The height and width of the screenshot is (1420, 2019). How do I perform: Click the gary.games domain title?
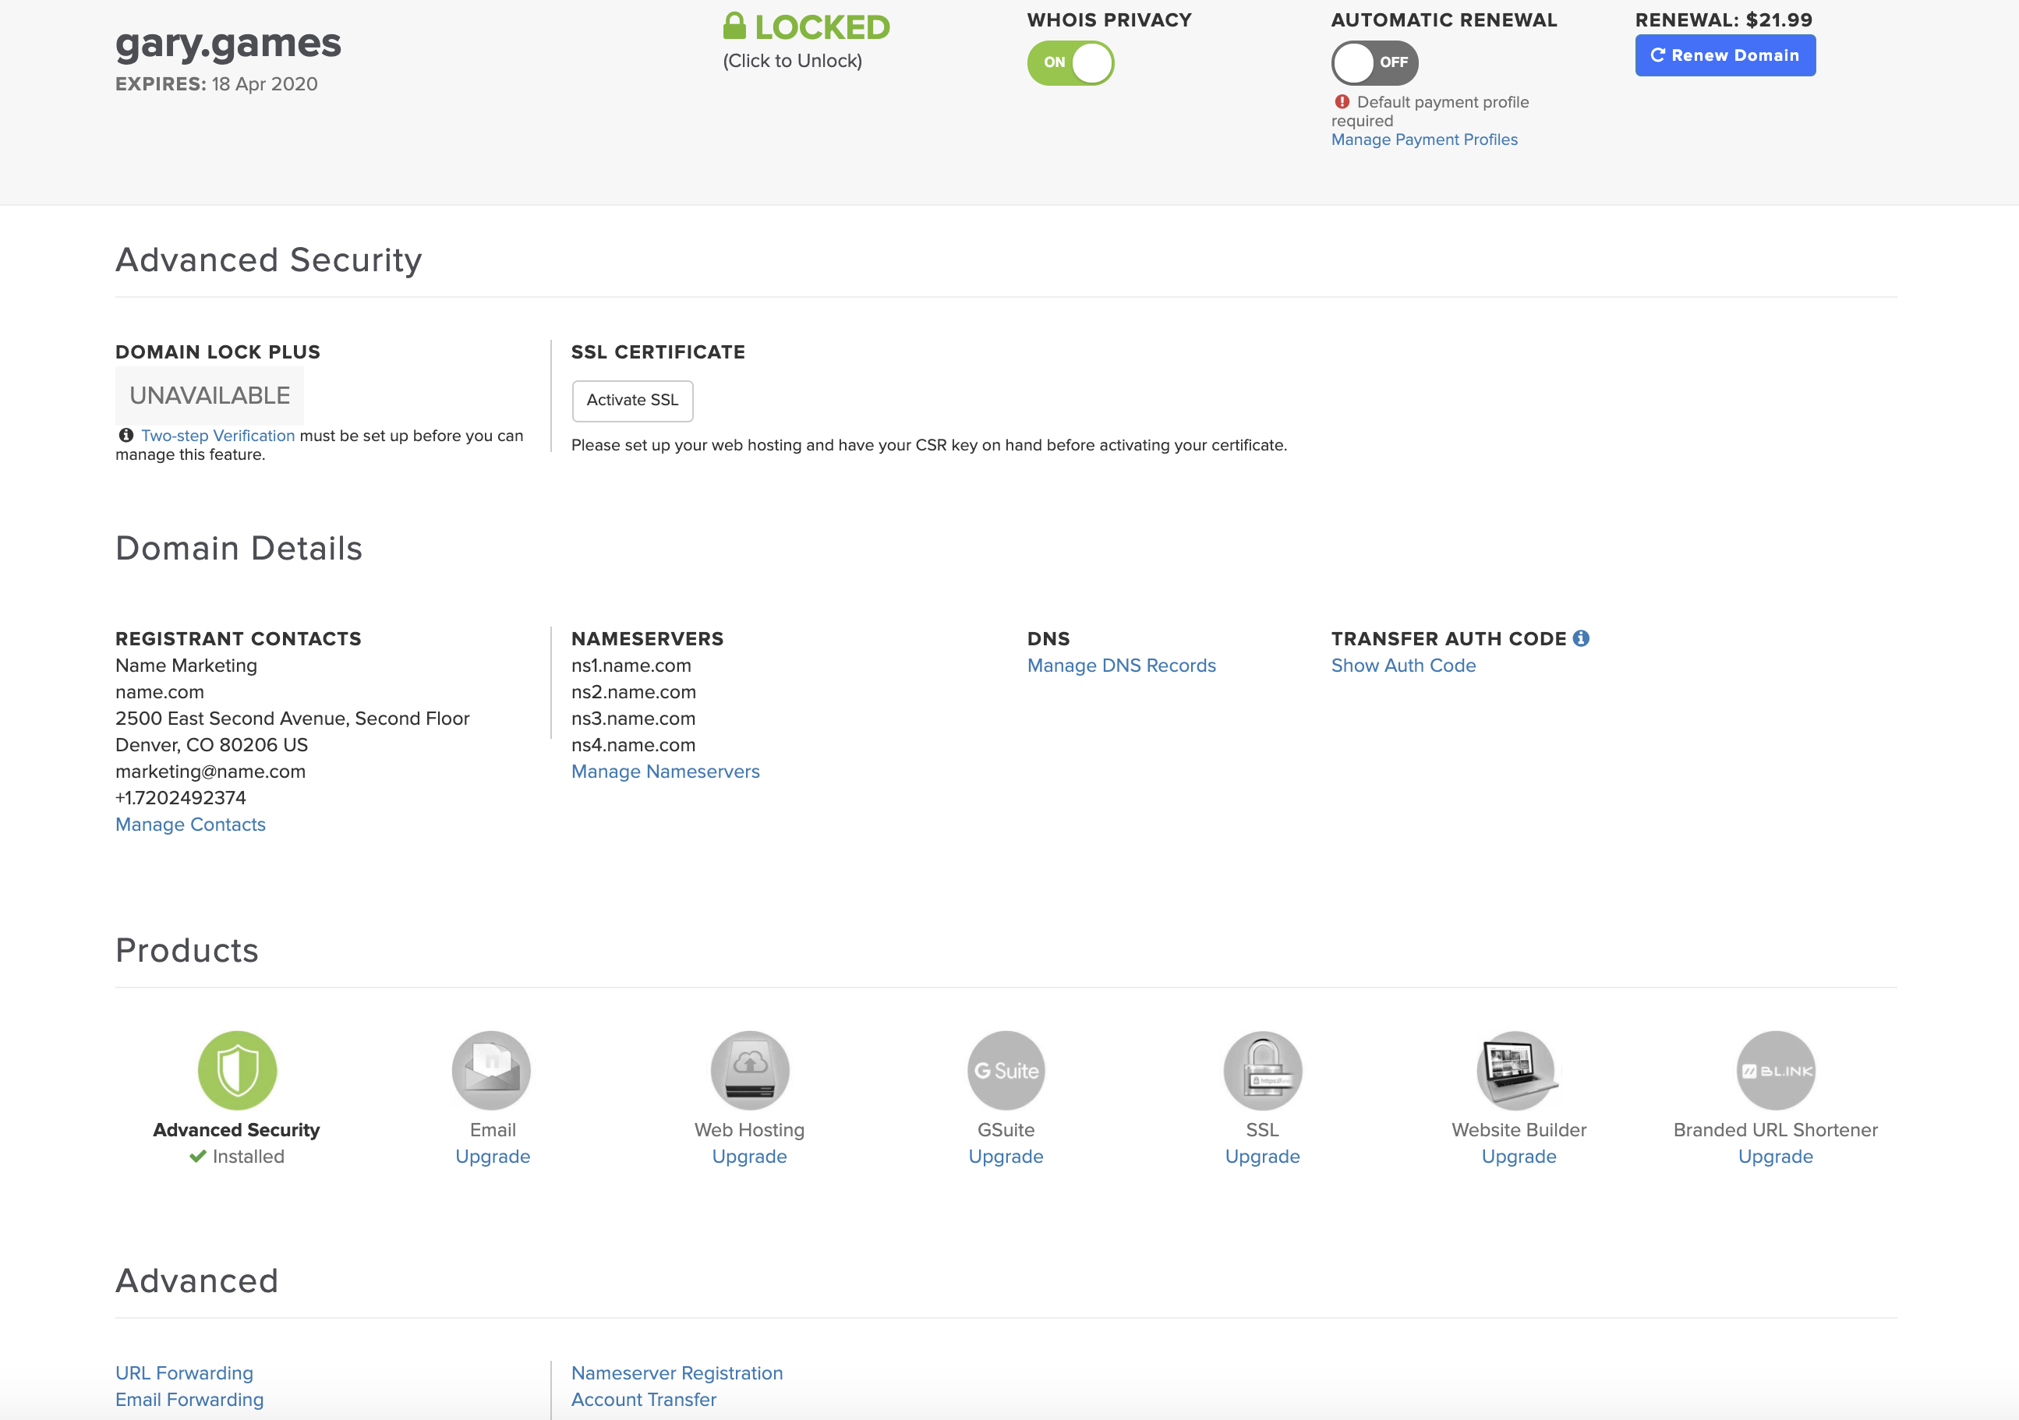tap(228, 43)
